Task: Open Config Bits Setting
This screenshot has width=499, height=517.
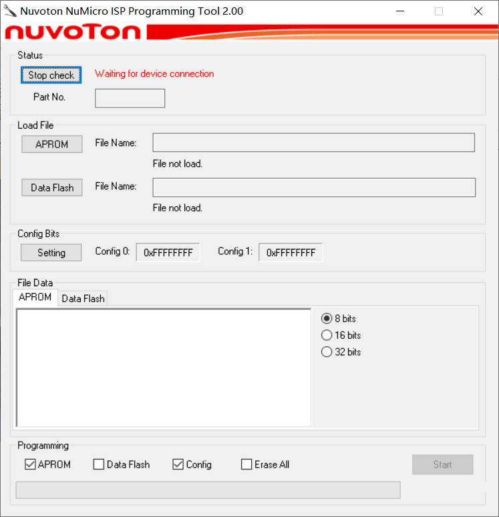Action: tap(51, 253)
